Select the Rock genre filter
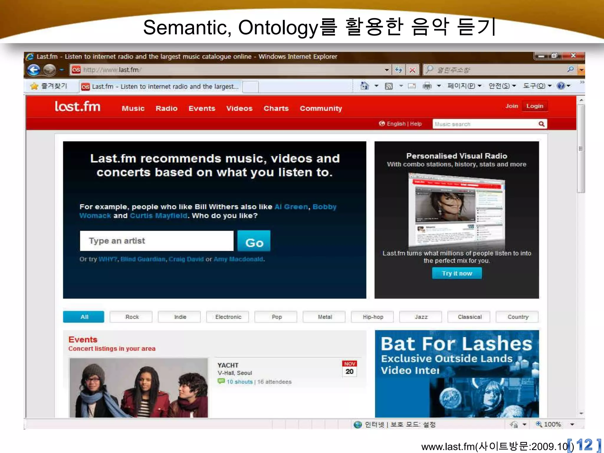Viewport: 604px width, 453px height. pos(132,317)
